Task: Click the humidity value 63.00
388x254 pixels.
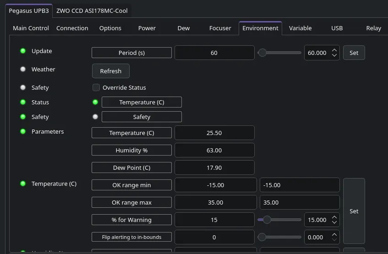Action: (x=214, y=150)
